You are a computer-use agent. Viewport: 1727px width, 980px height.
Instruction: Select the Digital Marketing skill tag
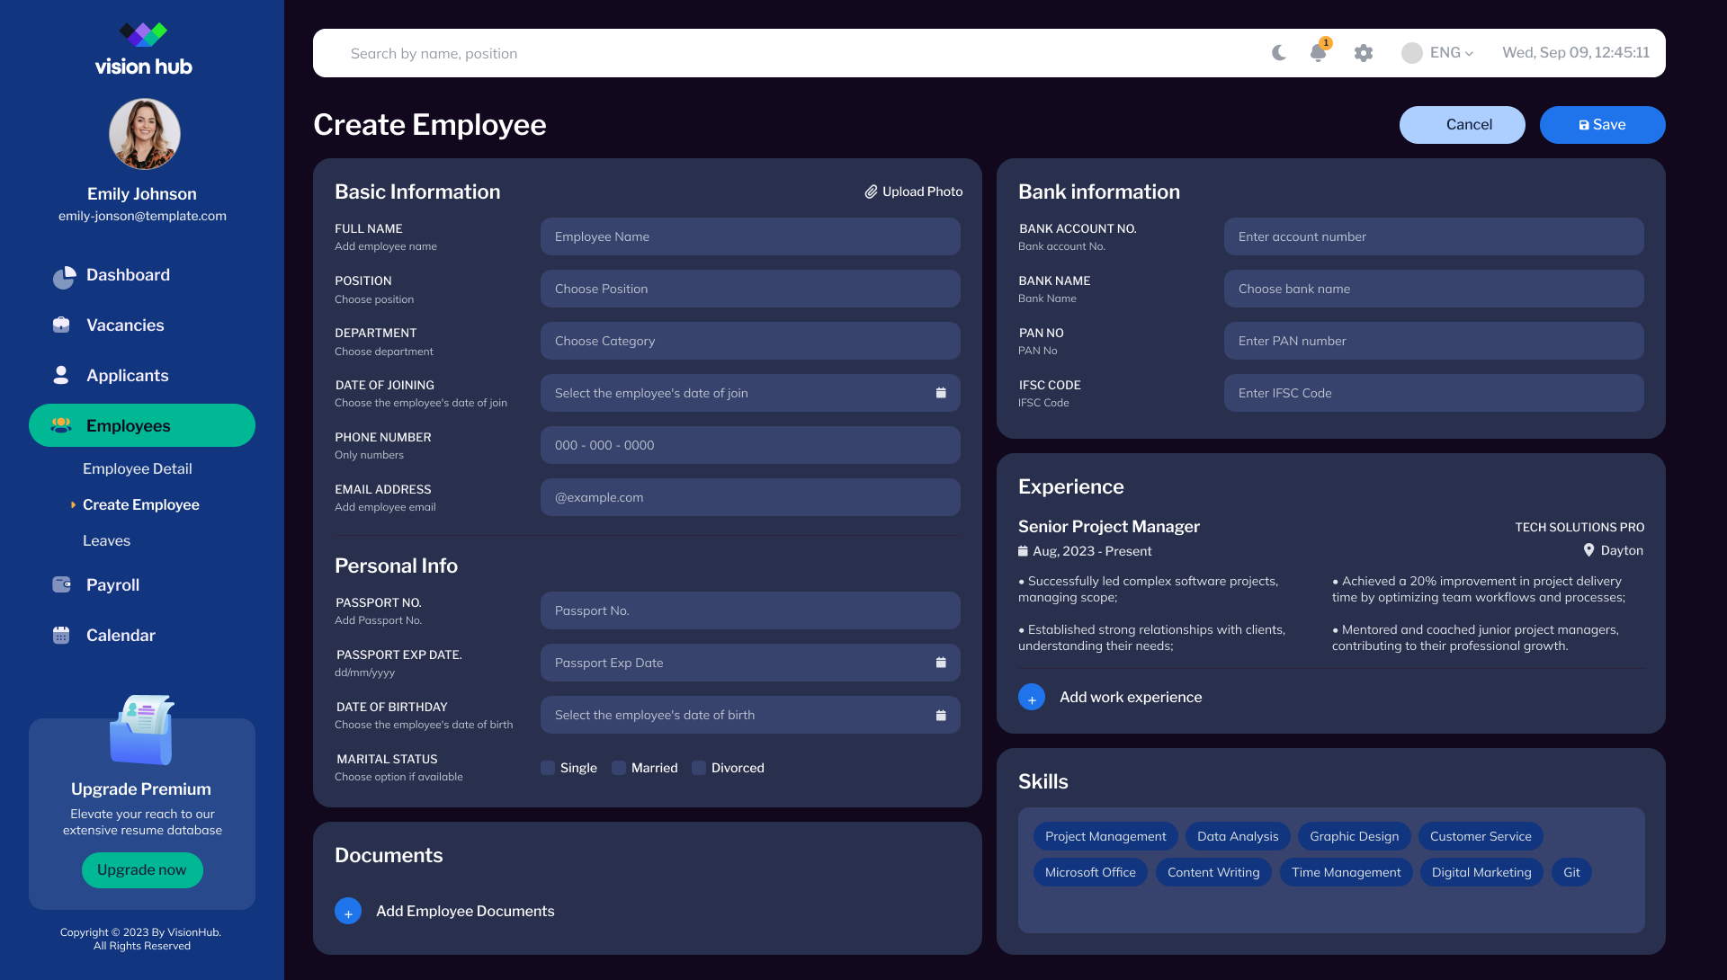click(x=1481, y=872)
